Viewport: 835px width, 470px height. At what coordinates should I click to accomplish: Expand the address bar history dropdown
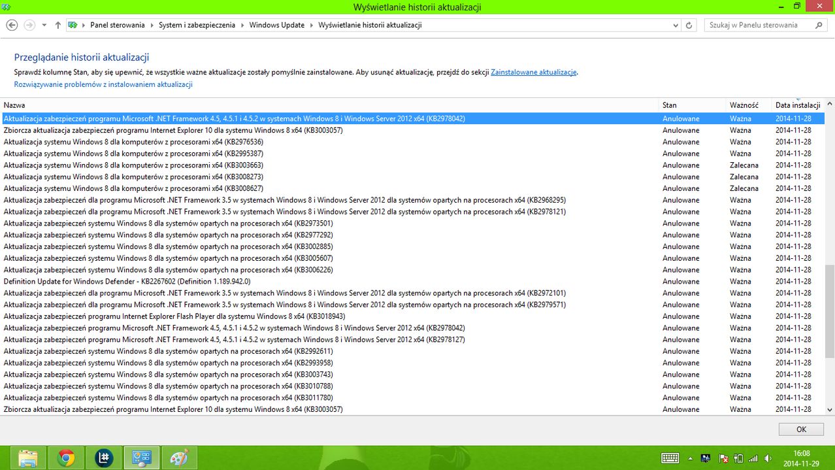click(676, 25)
